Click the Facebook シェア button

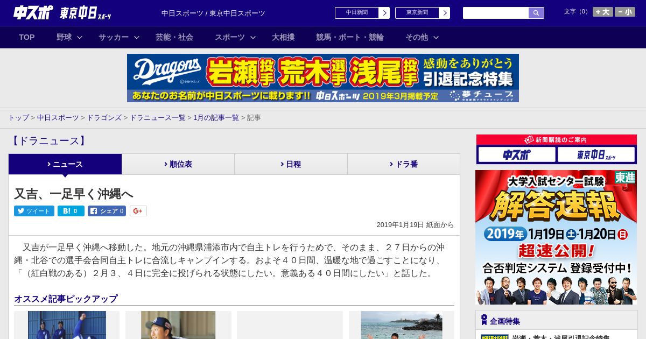point(107,211)
